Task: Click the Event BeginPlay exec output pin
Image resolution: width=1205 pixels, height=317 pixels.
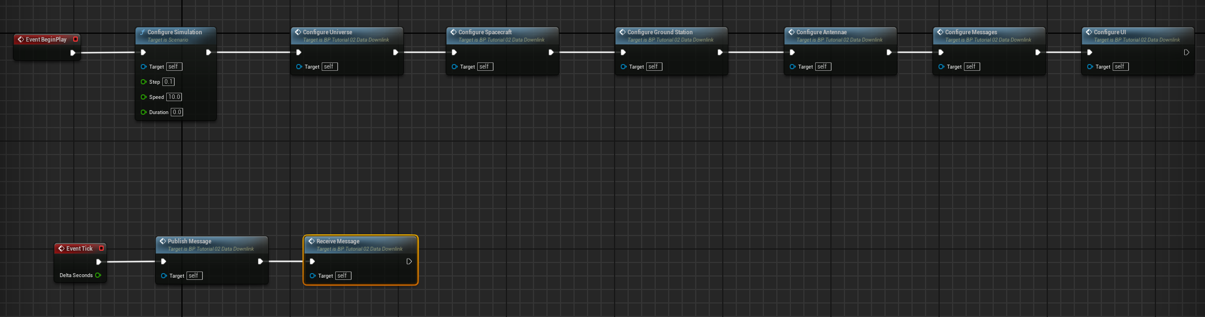Action: [73, 53]
